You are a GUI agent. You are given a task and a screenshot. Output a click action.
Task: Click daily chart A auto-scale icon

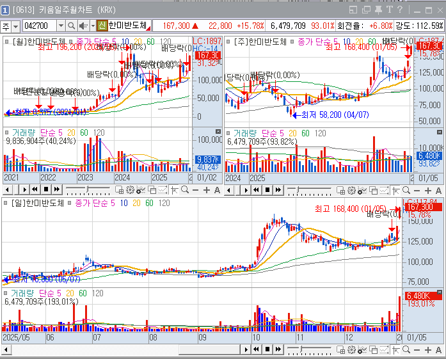click(438, 349)
